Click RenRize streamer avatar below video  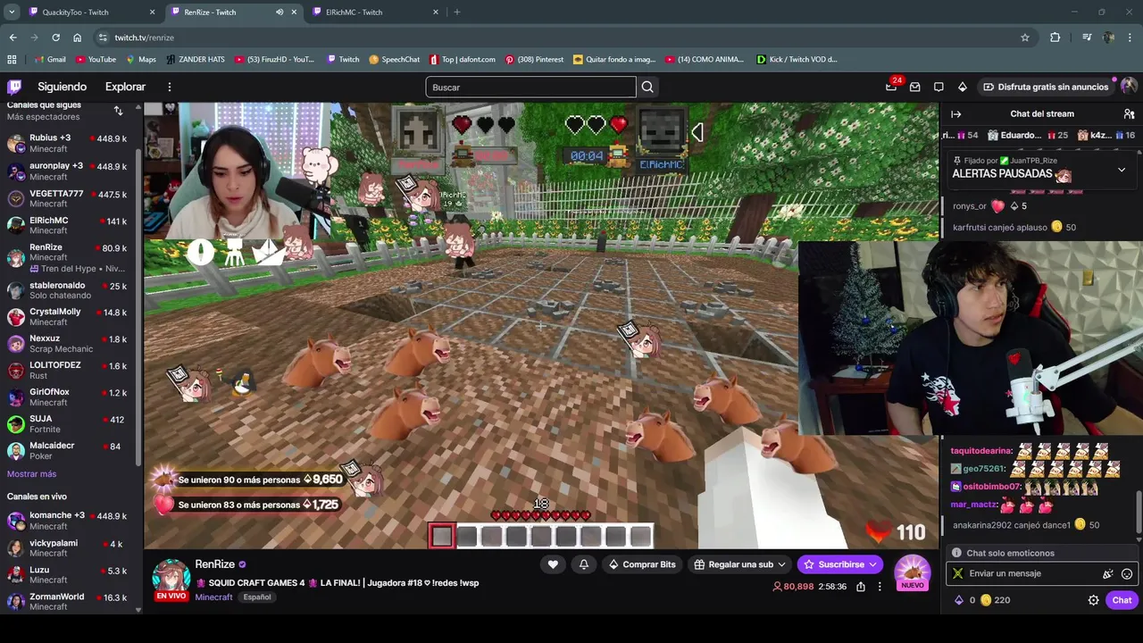(x=171, y=578)
